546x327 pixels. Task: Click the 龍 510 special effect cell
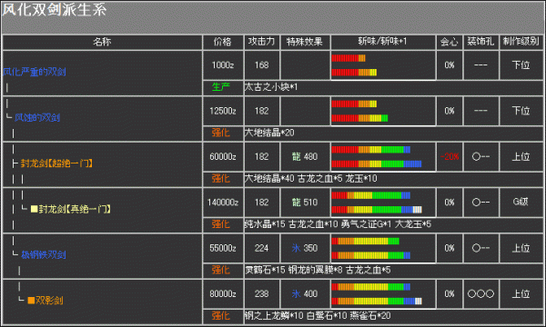tap(305, 203)
